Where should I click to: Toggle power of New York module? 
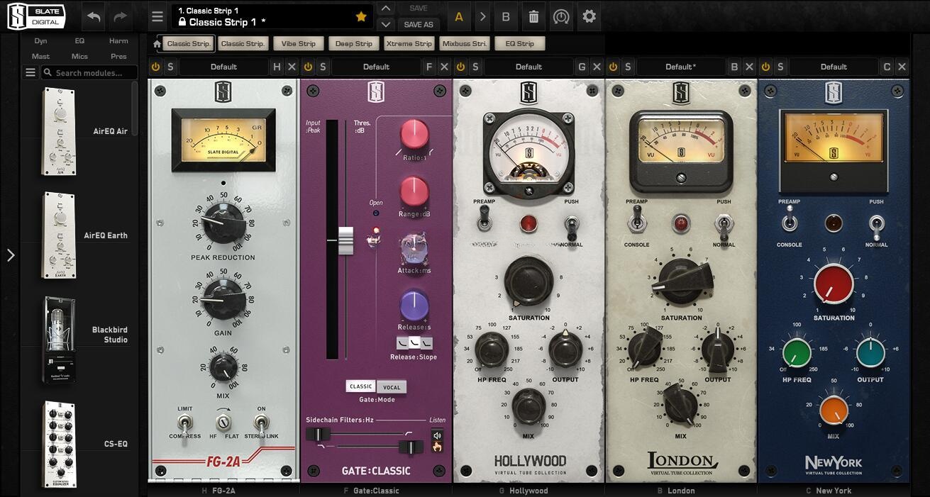pyautogui.click(x=765, y=67)
